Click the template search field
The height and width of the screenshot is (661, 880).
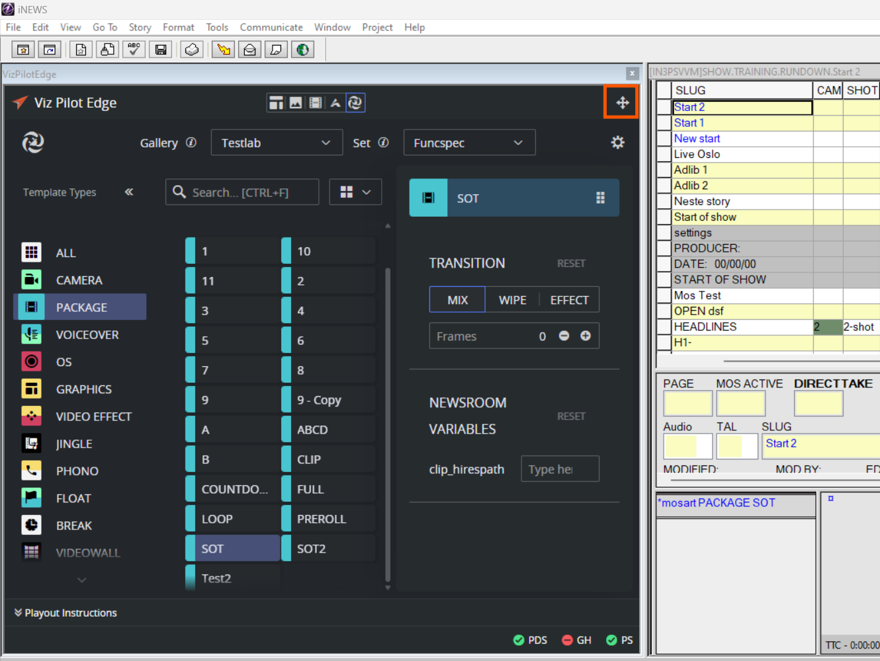[x=242, y=192]
